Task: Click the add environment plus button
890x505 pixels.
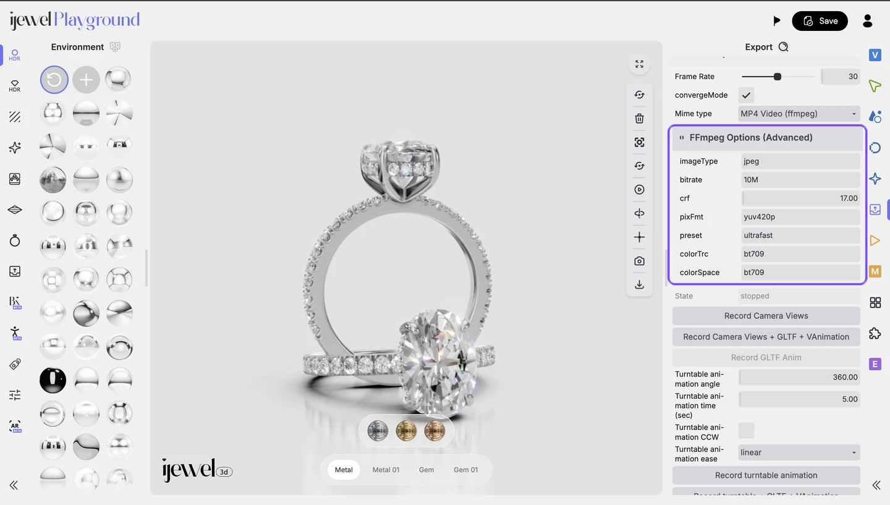Action: (86, 80)
